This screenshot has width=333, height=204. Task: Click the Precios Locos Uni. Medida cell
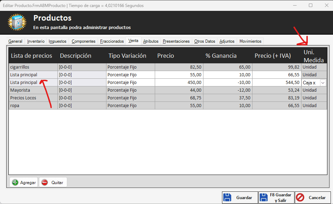click(314, 98)
